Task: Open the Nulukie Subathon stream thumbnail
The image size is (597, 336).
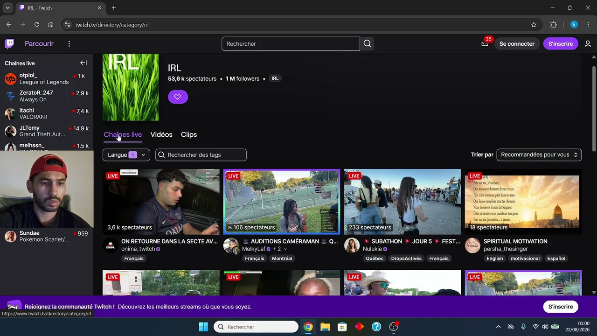Action: 403,202
